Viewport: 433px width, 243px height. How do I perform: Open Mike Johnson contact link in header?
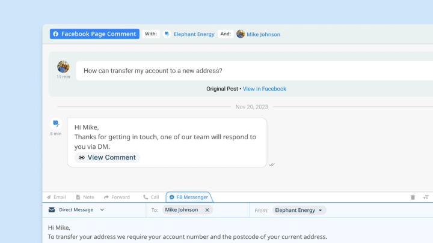coord(263,34)
